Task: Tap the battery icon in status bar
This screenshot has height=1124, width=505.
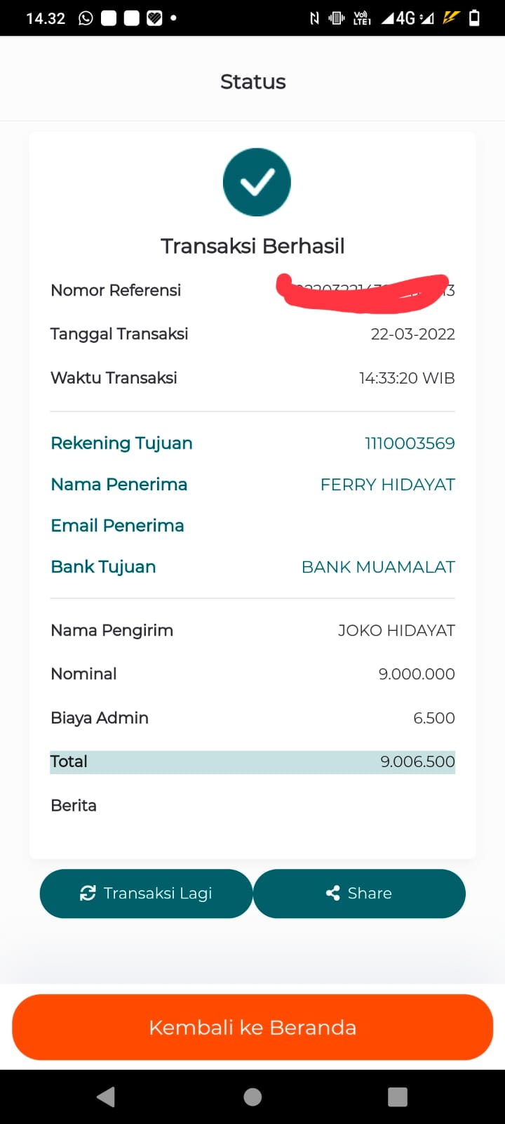Action: (474, 18)
